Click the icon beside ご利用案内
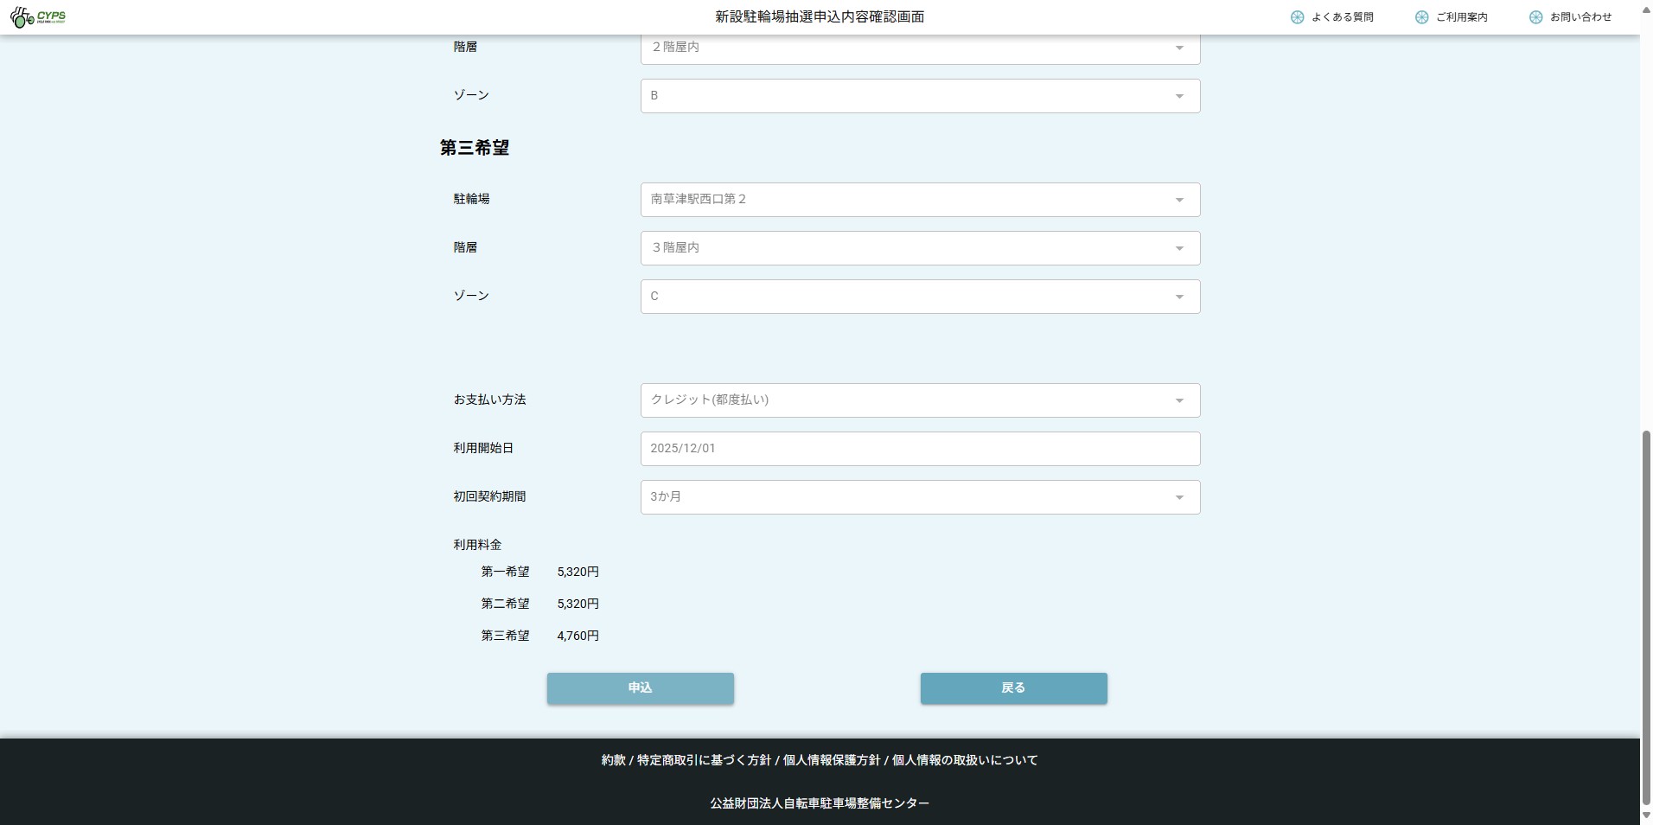1653x825 pixels. [x=1421, y=17]
